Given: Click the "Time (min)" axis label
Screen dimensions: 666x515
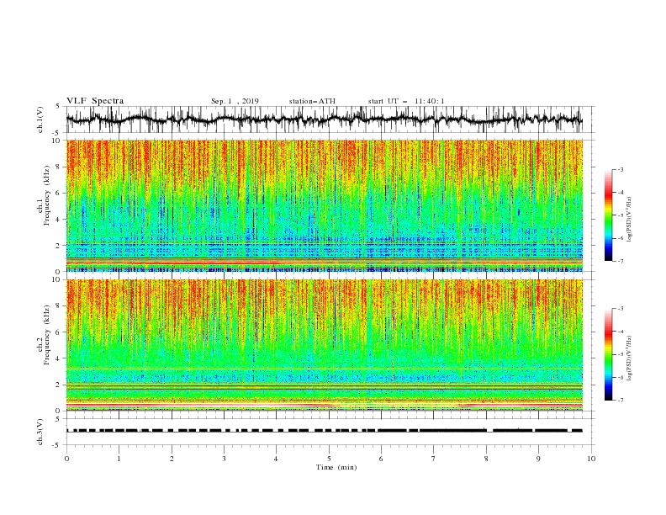Looking at the screenshot, I should pyautogui.click(x=336, y=467).
